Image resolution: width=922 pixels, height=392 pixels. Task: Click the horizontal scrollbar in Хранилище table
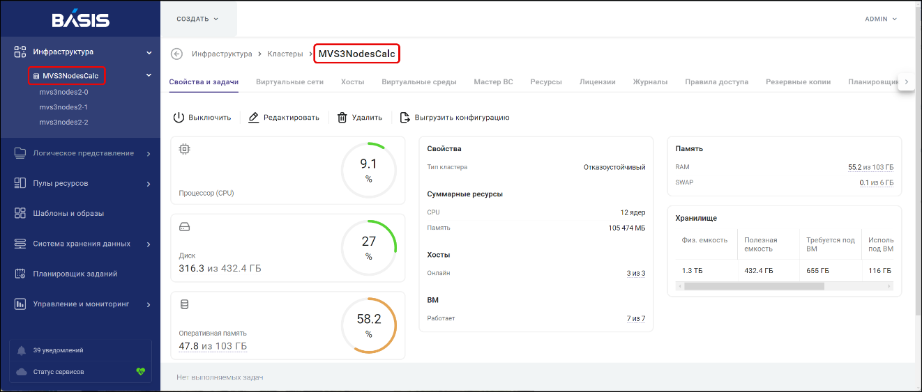tap(753, 286)
